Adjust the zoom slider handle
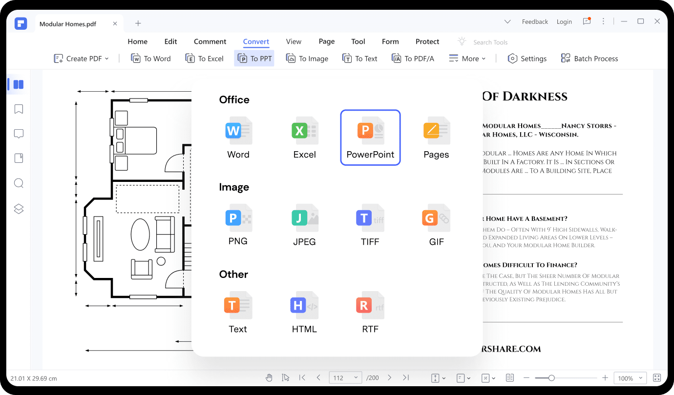The width and height of the screenshot is (674, 395). tap(551, 378)
